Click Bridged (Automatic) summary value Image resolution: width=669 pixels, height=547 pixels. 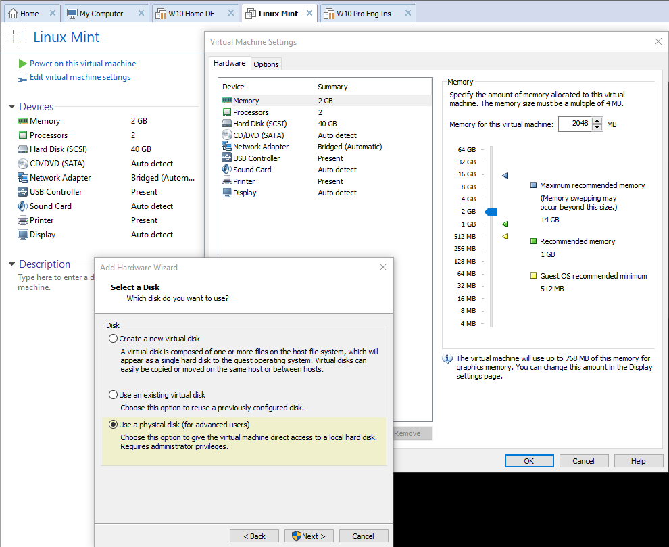pos(350,147)
